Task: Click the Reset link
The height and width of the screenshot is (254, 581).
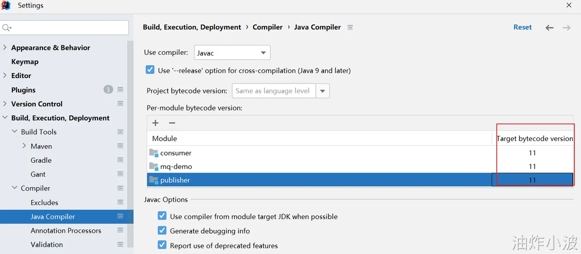Action: pos(522,27)
